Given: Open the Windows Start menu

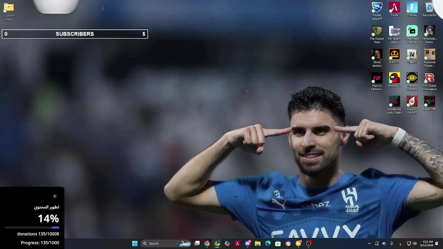Looking at the screenshot, I should pos(135,243).
